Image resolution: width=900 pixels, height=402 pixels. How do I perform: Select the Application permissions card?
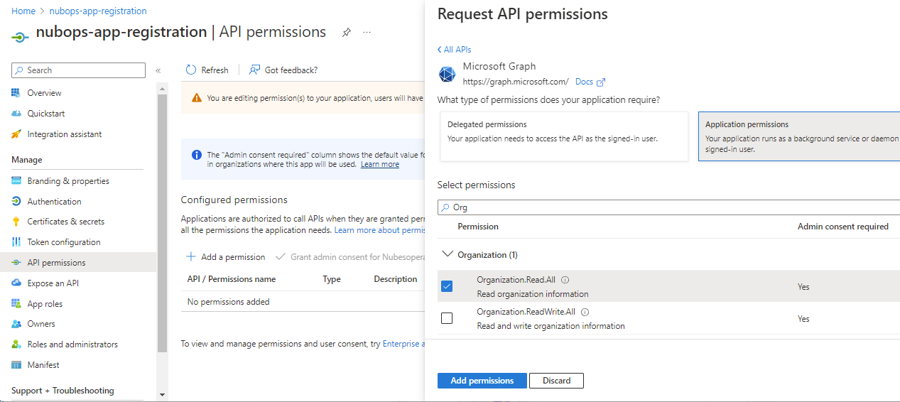coord(799,136)
